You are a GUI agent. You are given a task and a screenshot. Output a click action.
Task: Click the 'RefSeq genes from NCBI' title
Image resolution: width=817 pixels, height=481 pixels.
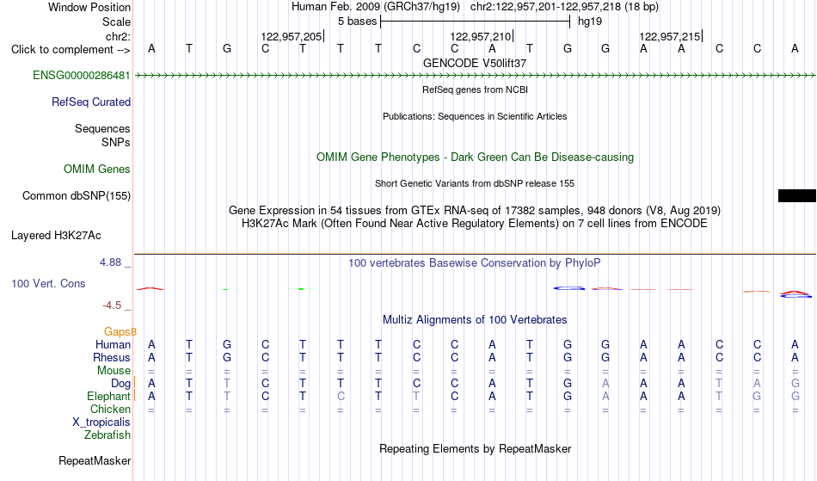click(475, 89)
